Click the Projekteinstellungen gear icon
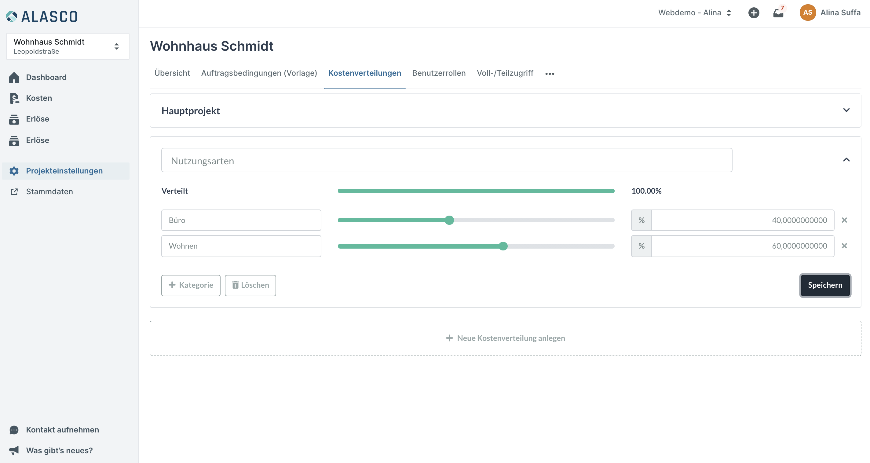 point(14,171)
